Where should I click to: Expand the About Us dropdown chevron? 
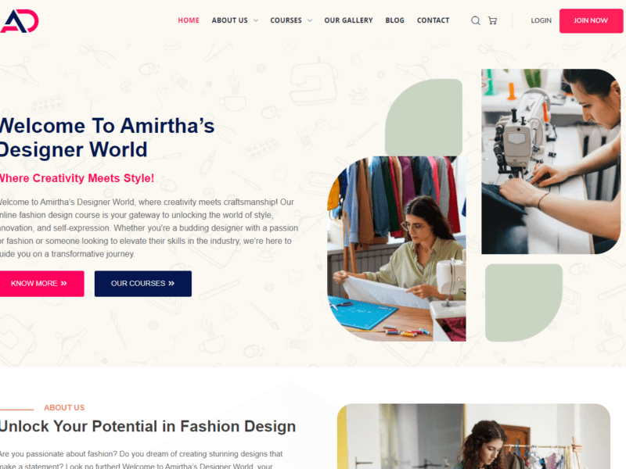[256, 20]
